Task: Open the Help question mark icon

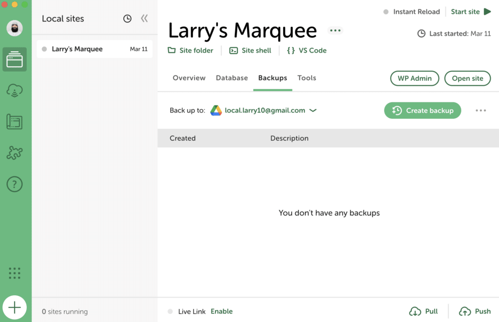Action: point(15,184)
